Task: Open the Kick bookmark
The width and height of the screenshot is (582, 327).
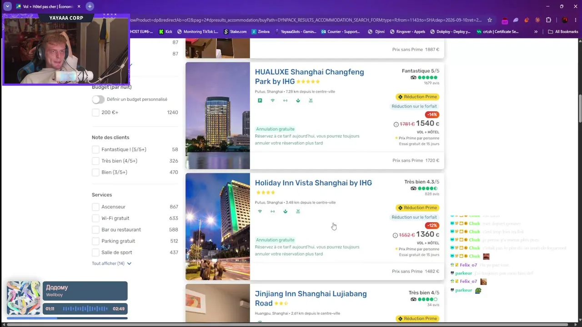Action: coord(166,32)
